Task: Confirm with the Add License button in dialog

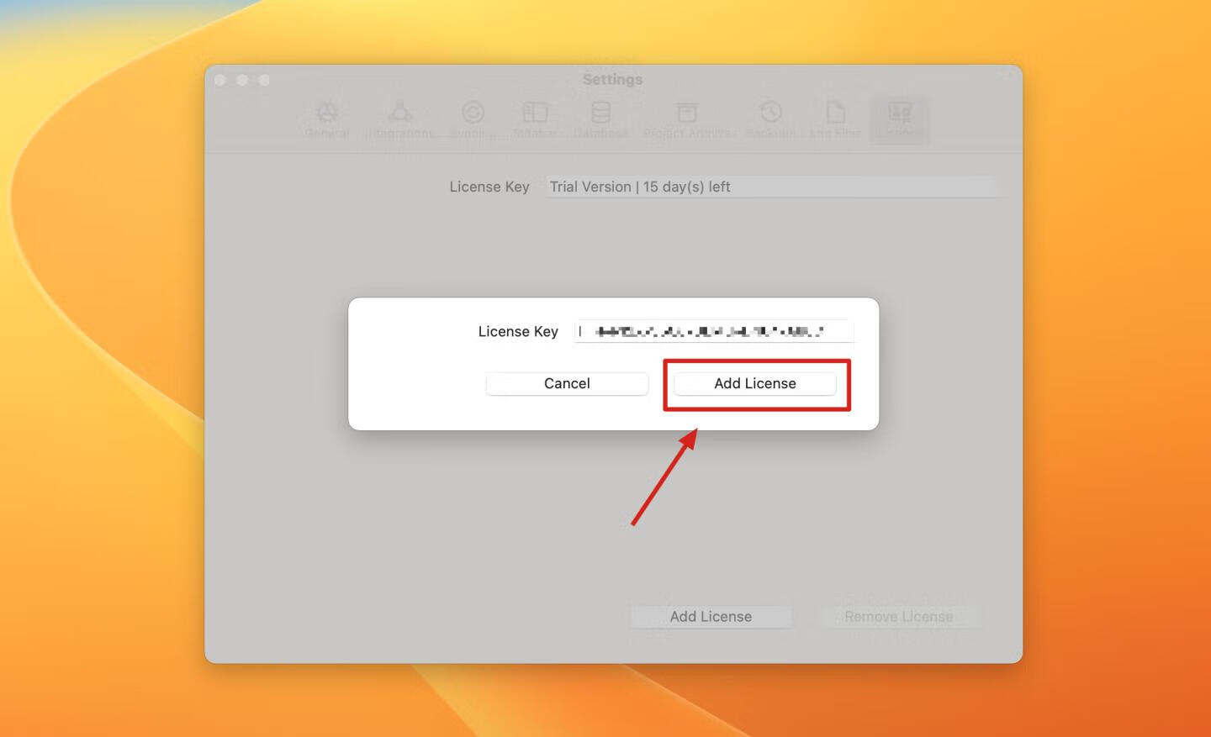Action: coord(754,383)
